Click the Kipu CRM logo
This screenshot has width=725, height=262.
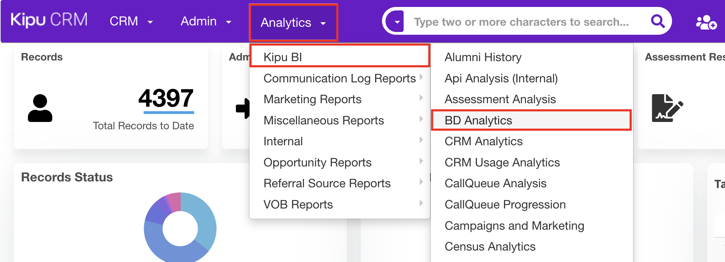click(49, 20)
